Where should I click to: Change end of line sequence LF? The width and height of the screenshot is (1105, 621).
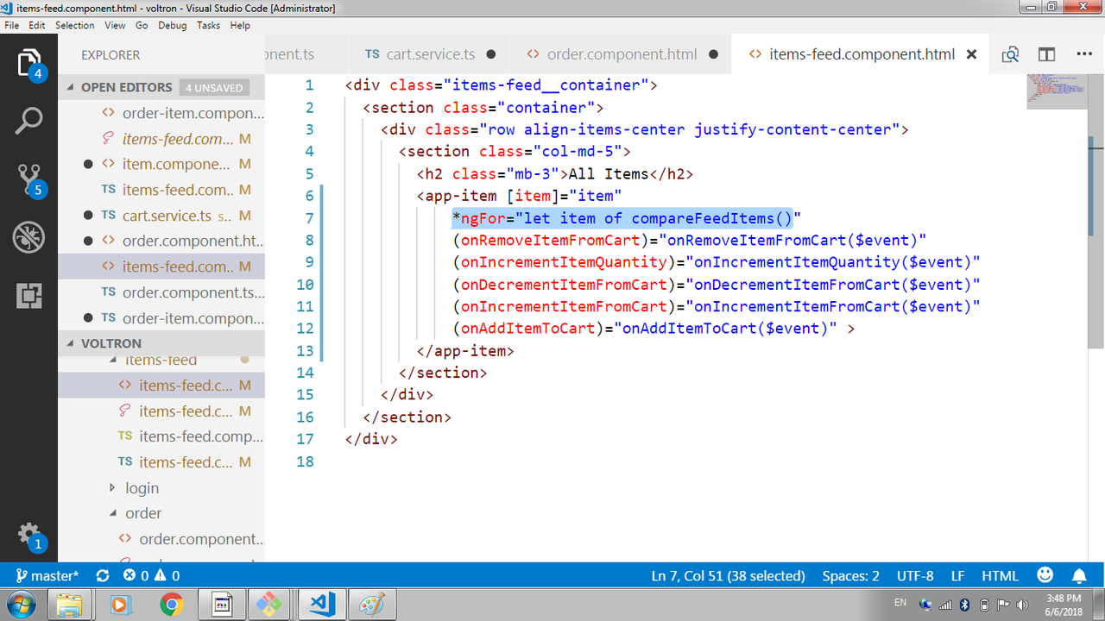pos(958,575)
